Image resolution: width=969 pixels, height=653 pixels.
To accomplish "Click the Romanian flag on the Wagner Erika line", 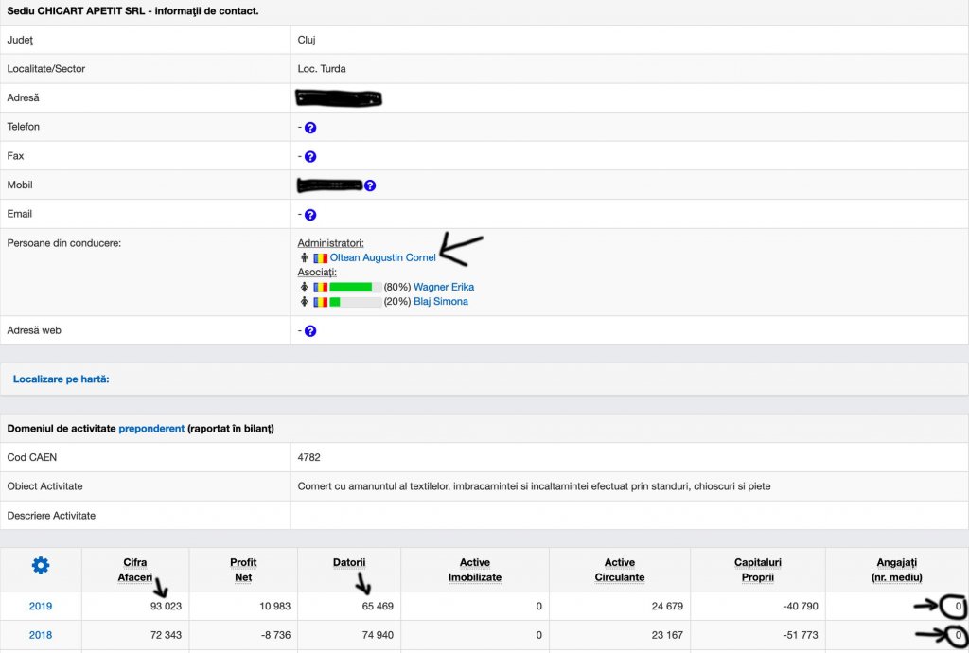I will 320,288.
